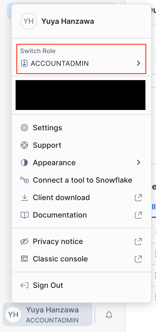Expand the Appearance submenu chevron
Viewport: 156px width, 332px height.
(x=138, y=162)
